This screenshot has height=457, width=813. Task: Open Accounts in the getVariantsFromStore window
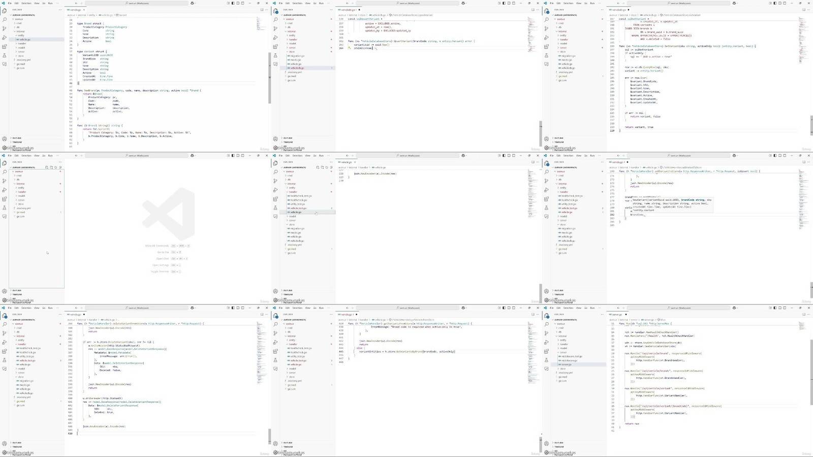275,444
